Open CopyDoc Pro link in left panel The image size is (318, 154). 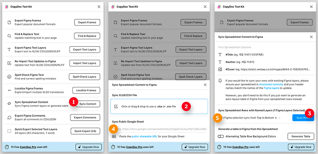click(28, 147)
